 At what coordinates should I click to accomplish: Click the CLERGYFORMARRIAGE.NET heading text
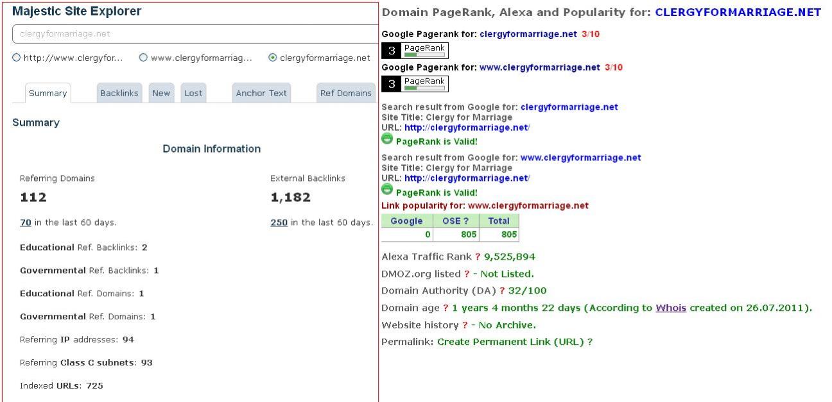[x=738, y=12]
